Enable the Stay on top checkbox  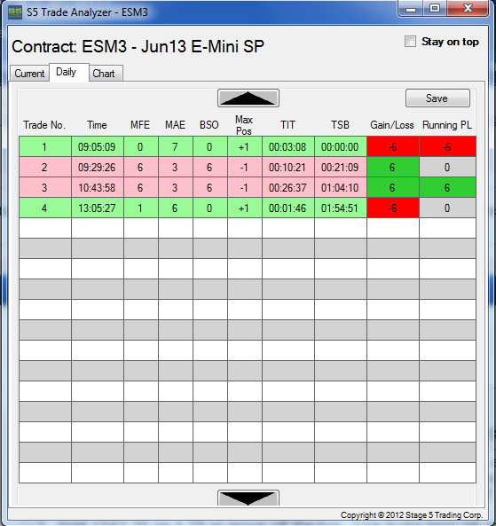click(x=410, y=42)
